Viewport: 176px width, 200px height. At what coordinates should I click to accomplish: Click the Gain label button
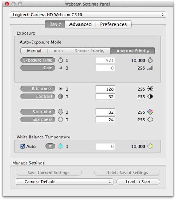38,68
